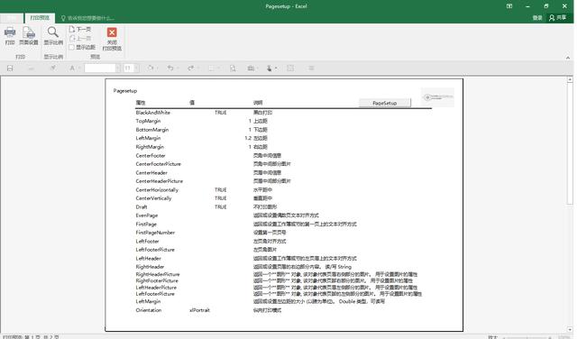
Task: Click the xlPortrait value cell
Action: 199,310
